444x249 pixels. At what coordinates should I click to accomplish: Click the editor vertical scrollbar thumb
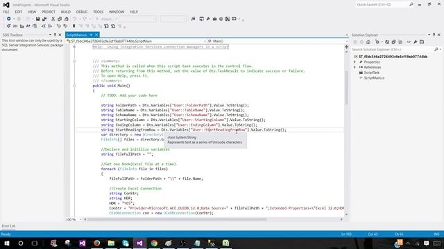pyautogui.click(x=346, y=88)
